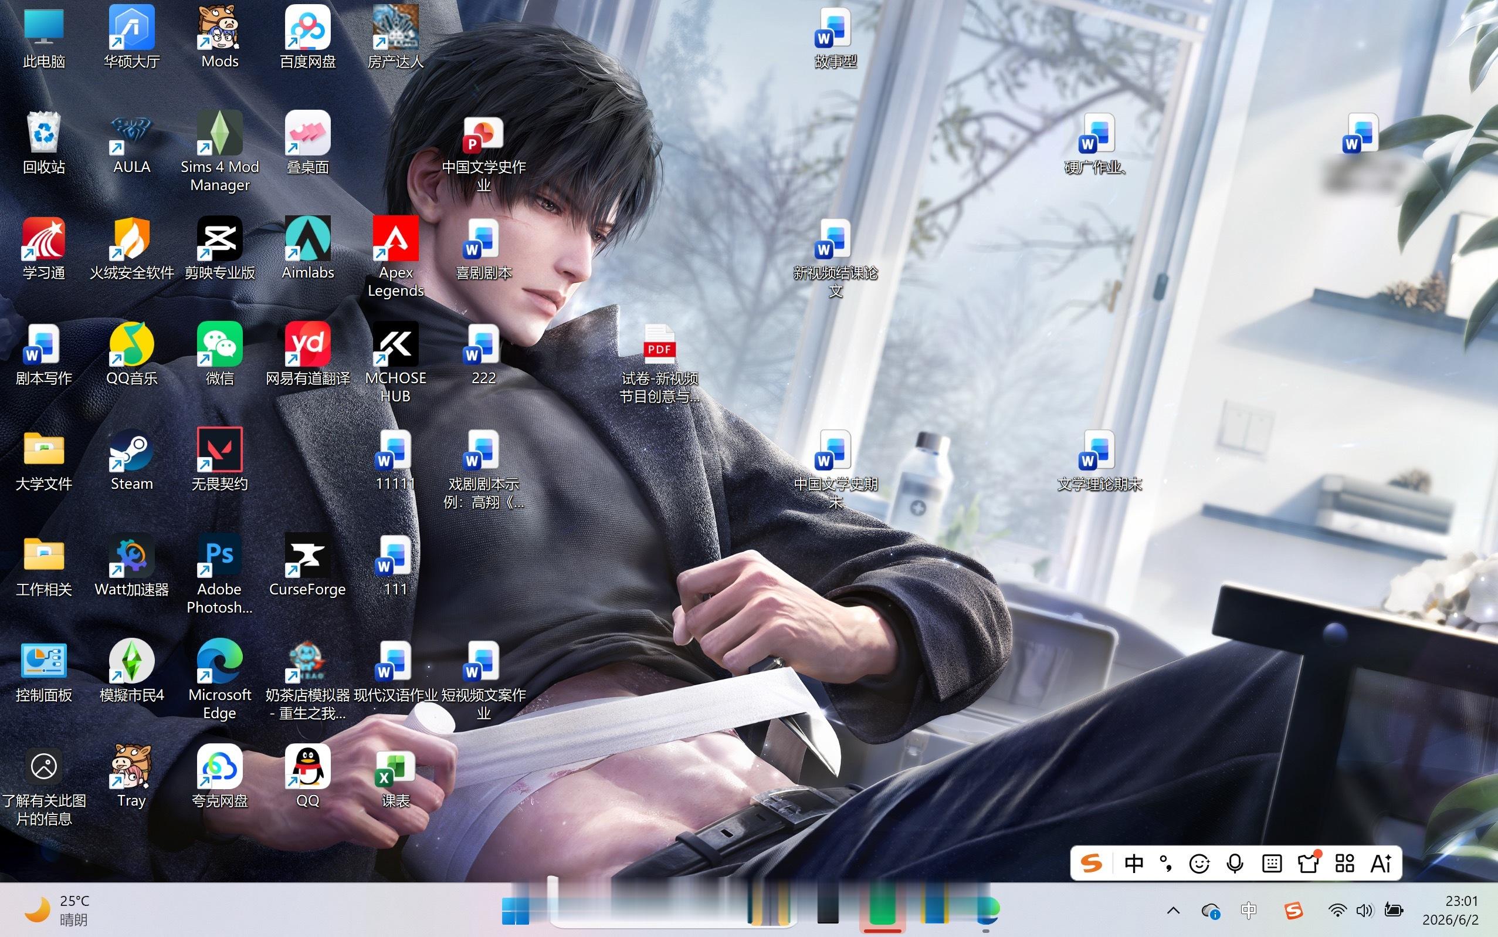Viewport: 1498px width, 937px height.
Task: Open the Windows Start menu
Action: click(x=516, y=911)
